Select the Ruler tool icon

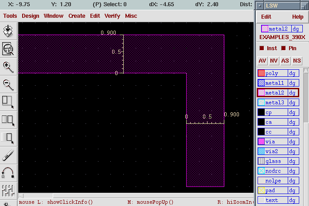pos(8,155)
